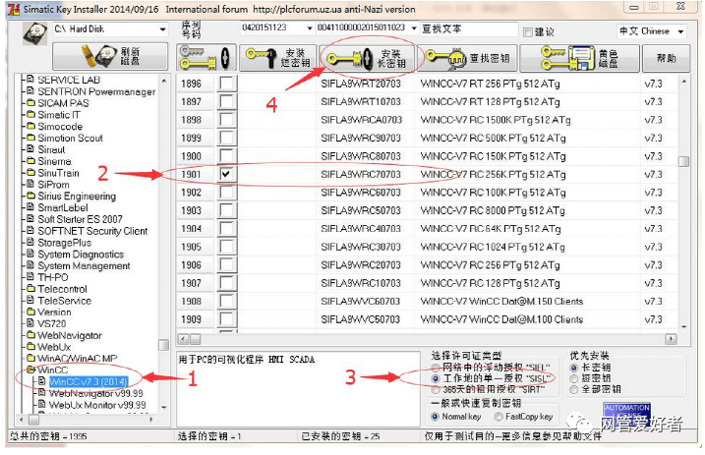Click key table scroll down arrow
The image size is (705, 455).
[683, 327]
